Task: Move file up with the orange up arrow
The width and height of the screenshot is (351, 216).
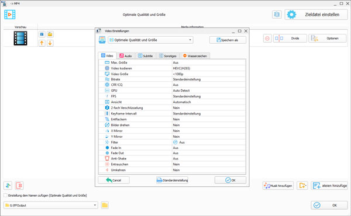Action: click(42, 43)
